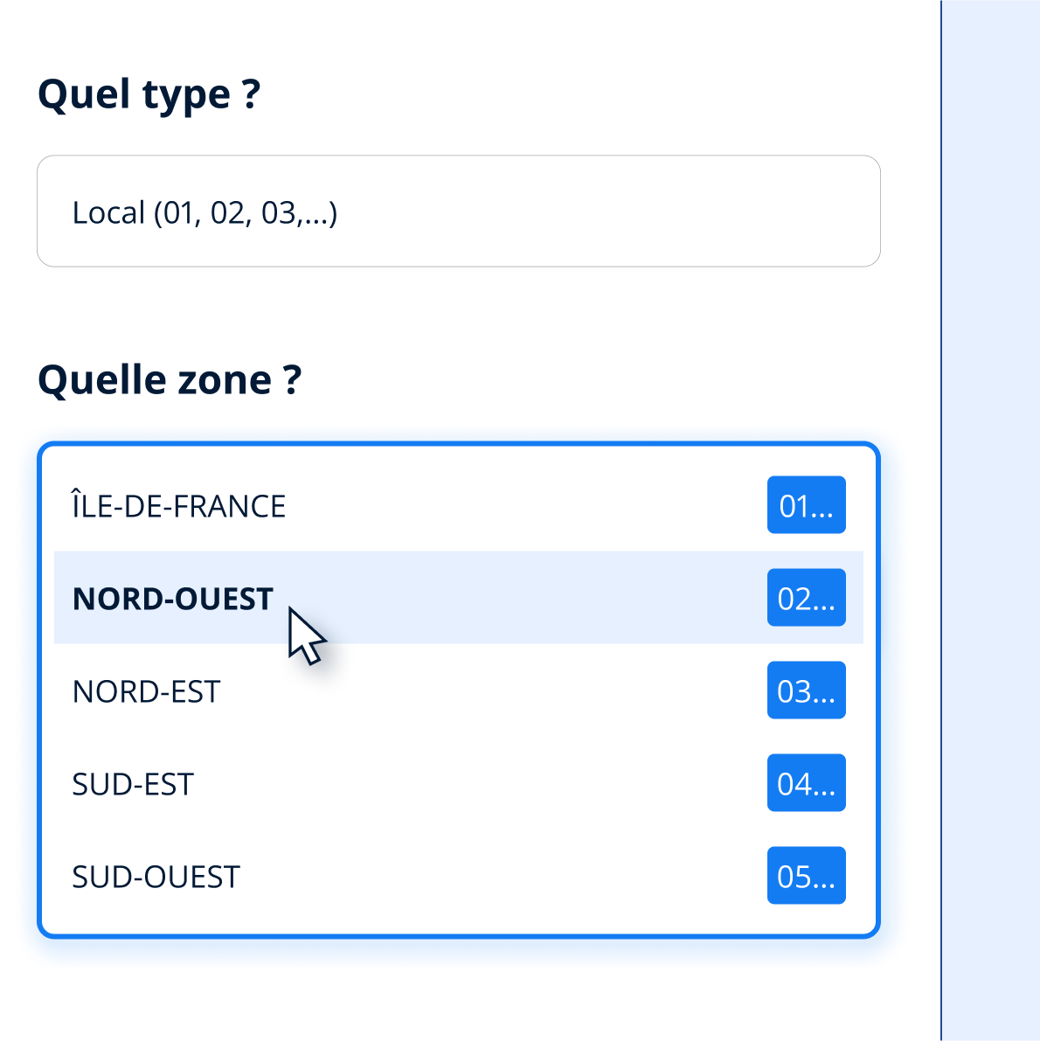Click the highlighted NORD-OUEST row background
The width and height of the screenshot is (1040, 1041).
pyautogui.click(x=524, y=599)
